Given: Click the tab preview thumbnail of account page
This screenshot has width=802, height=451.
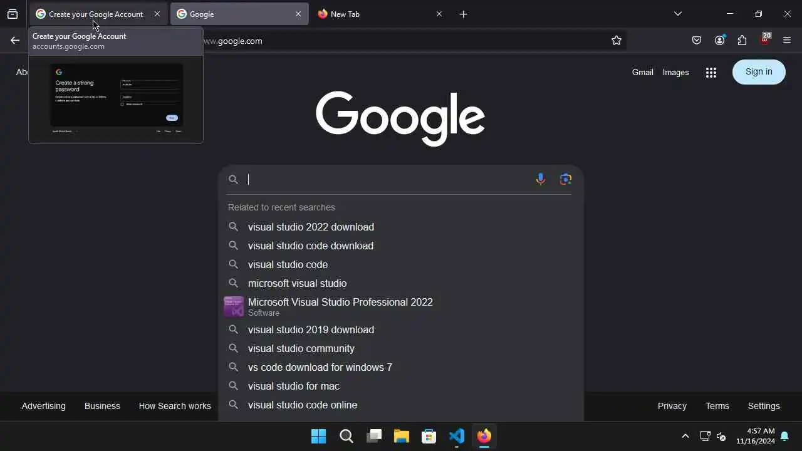Looking at the screenshot, I should tap(117, 99).
